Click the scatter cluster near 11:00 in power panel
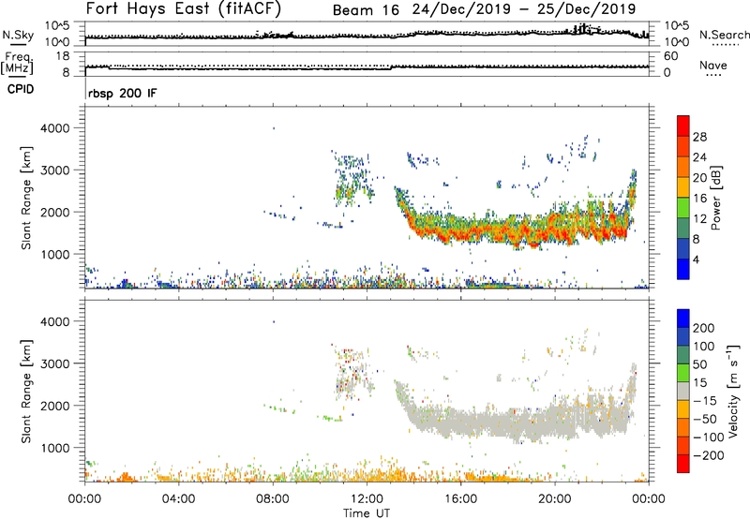This screenshot has width=750, height=519. [353, 179]
